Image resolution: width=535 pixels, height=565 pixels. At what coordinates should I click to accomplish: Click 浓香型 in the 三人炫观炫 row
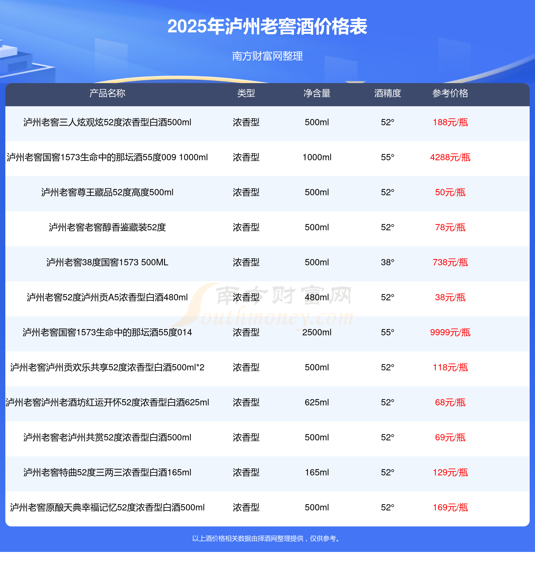click(246, 122)
